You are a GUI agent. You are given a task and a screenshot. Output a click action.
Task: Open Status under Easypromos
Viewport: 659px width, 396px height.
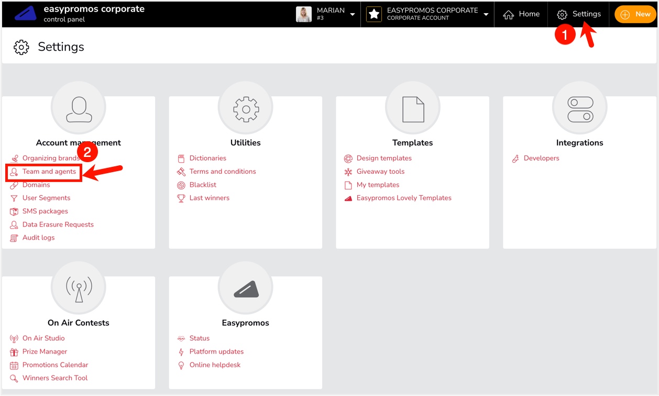[x=200, y=338]
